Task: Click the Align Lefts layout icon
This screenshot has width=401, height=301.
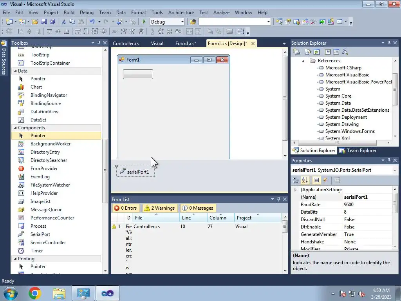Action: point(21,31)
